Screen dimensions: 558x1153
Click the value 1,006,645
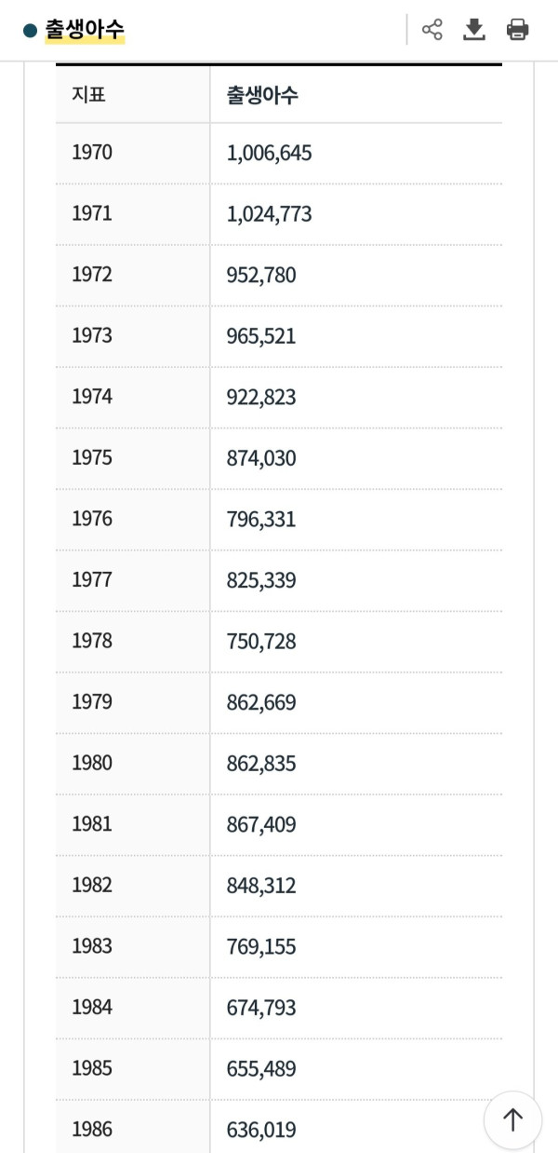(x=269, y=153)
